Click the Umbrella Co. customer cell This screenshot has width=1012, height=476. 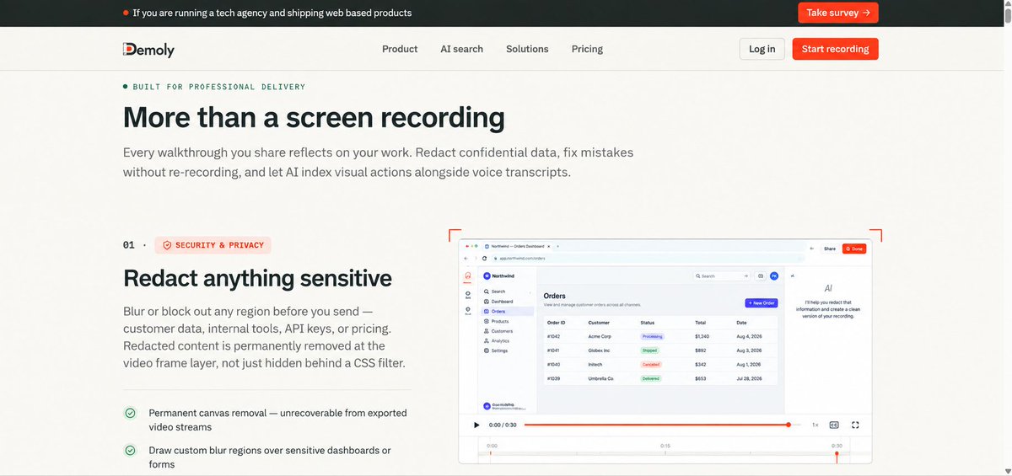(x=601, y=378)
